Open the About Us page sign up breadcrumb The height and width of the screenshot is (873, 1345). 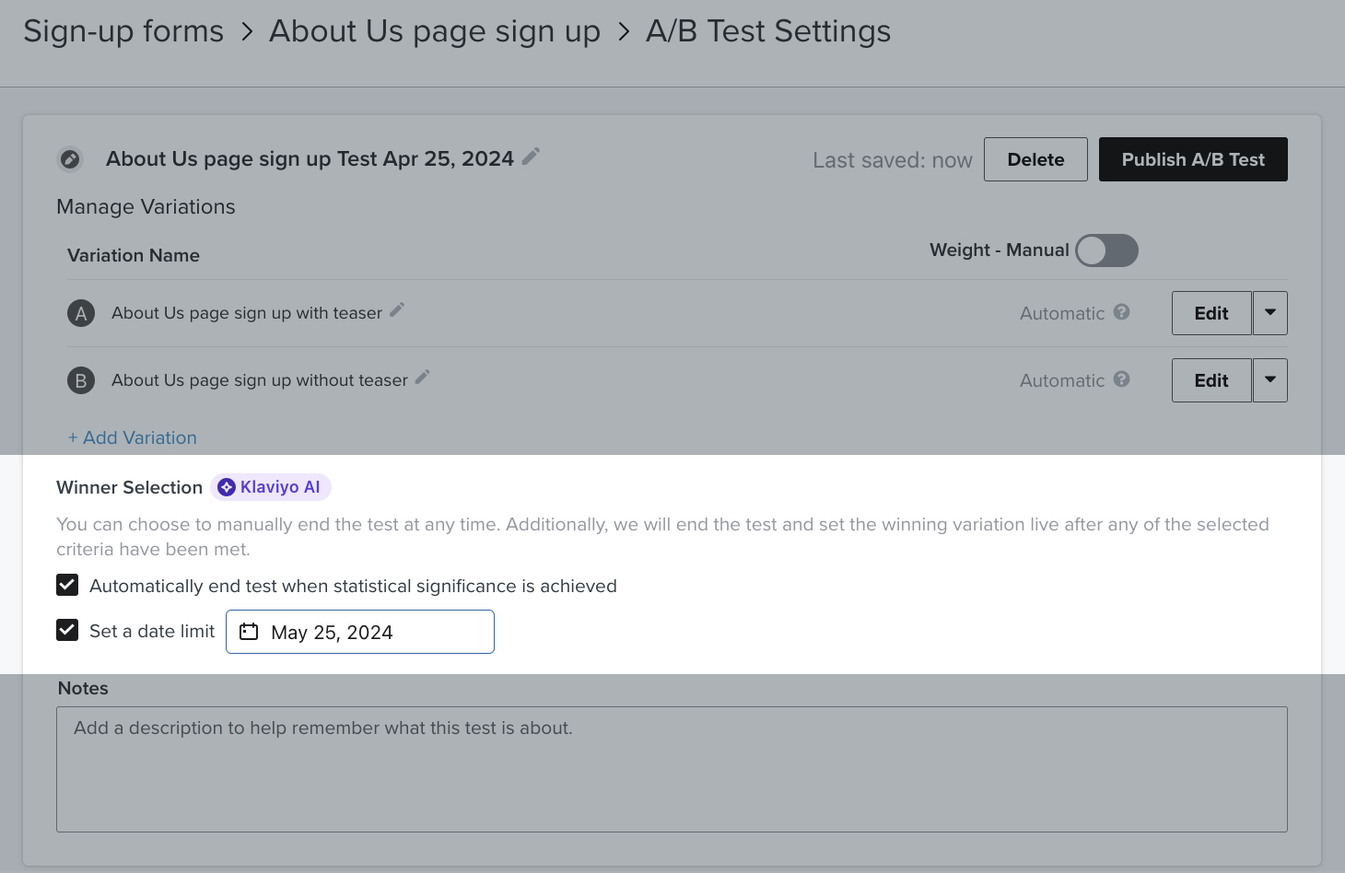(x=433, y=30)
